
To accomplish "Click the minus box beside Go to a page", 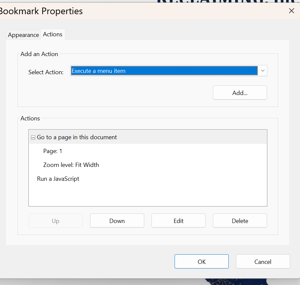I will tap(33, 137).
